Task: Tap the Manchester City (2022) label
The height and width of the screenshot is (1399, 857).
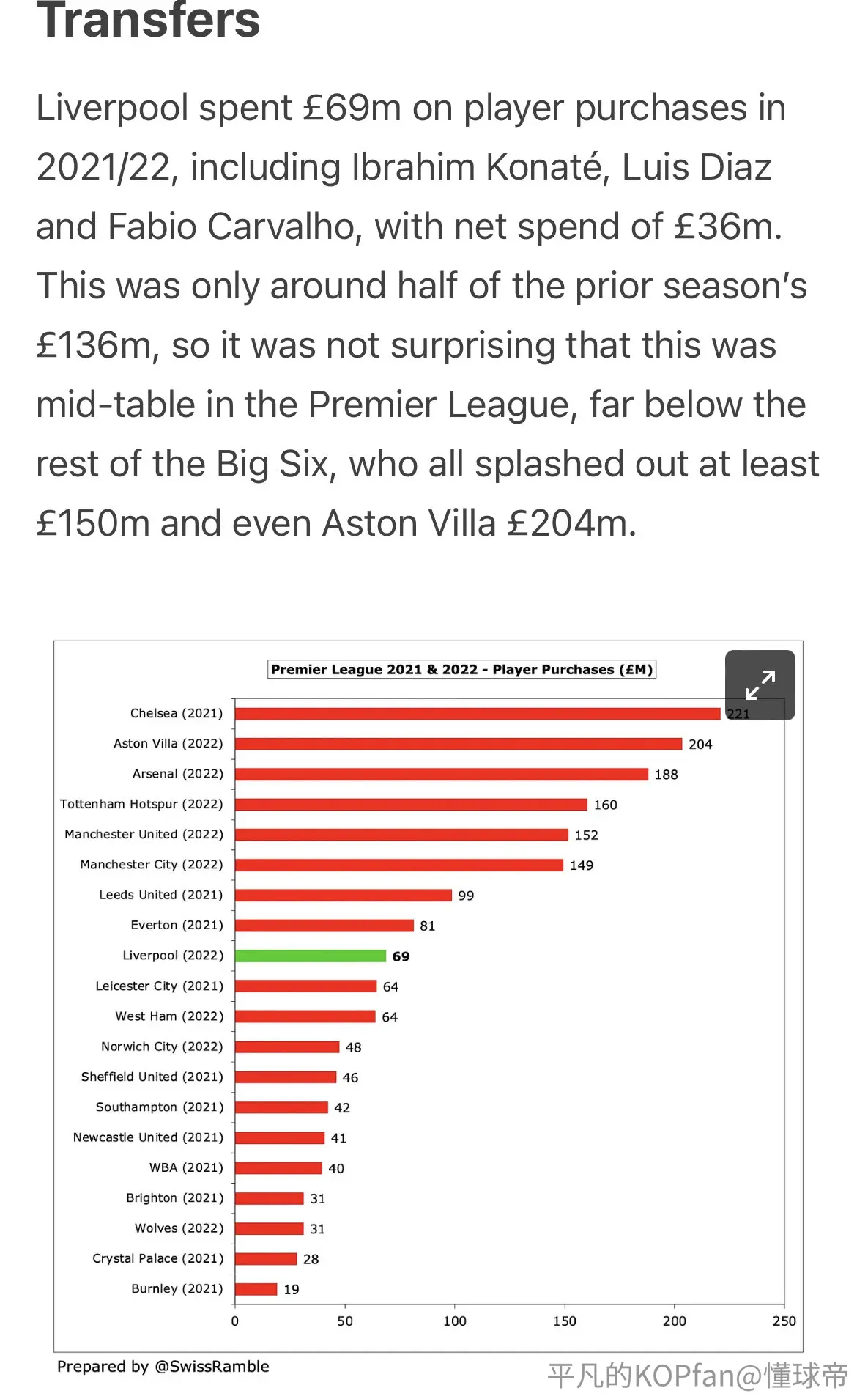Action: point(152,865)
